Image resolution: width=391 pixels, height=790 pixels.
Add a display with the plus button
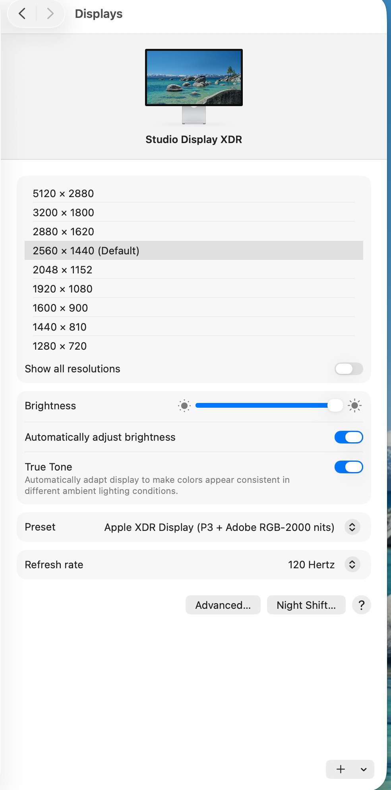point(341,769)
